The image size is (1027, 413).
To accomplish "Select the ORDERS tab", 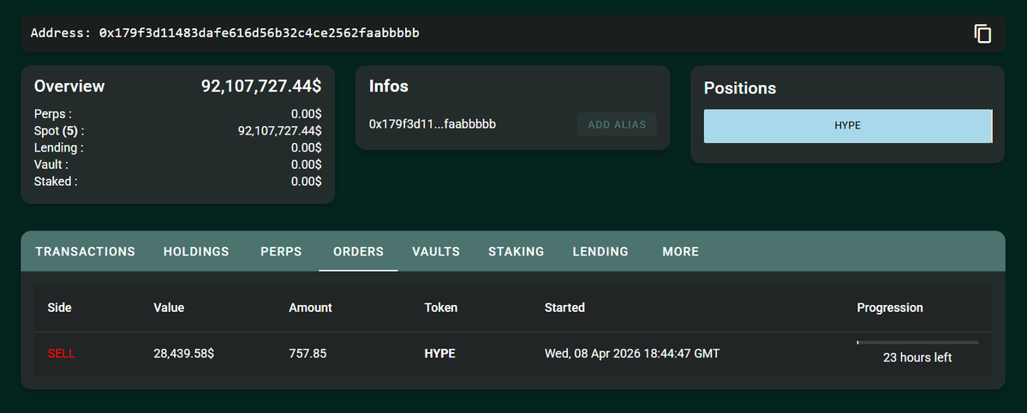I will pos(358,252).
